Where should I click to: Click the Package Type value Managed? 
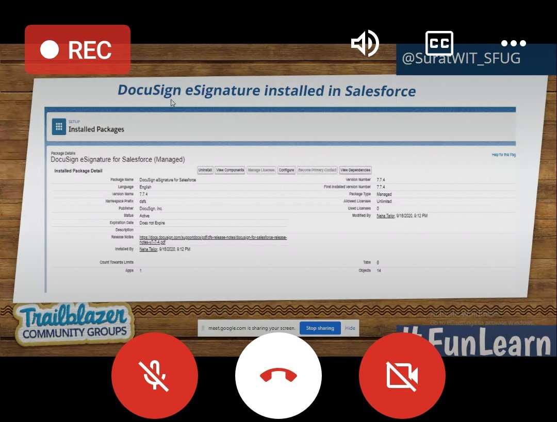[x=384, y=194]
